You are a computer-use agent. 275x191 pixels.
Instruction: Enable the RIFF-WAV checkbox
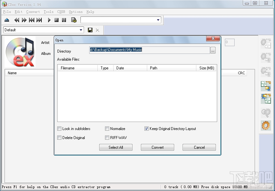tap(107, 138)
